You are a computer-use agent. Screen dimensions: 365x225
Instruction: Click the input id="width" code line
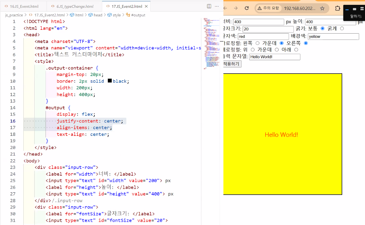click(x=108, y=181)
